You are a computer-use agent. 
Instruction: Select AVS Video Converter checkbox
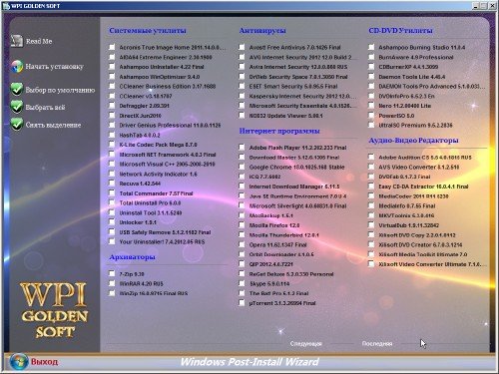pos(371,167)
